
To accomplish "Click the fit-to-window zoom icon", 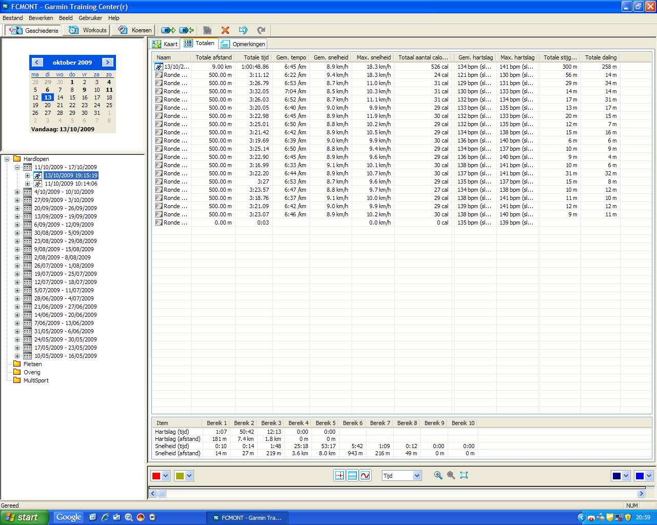I will 464,475.
